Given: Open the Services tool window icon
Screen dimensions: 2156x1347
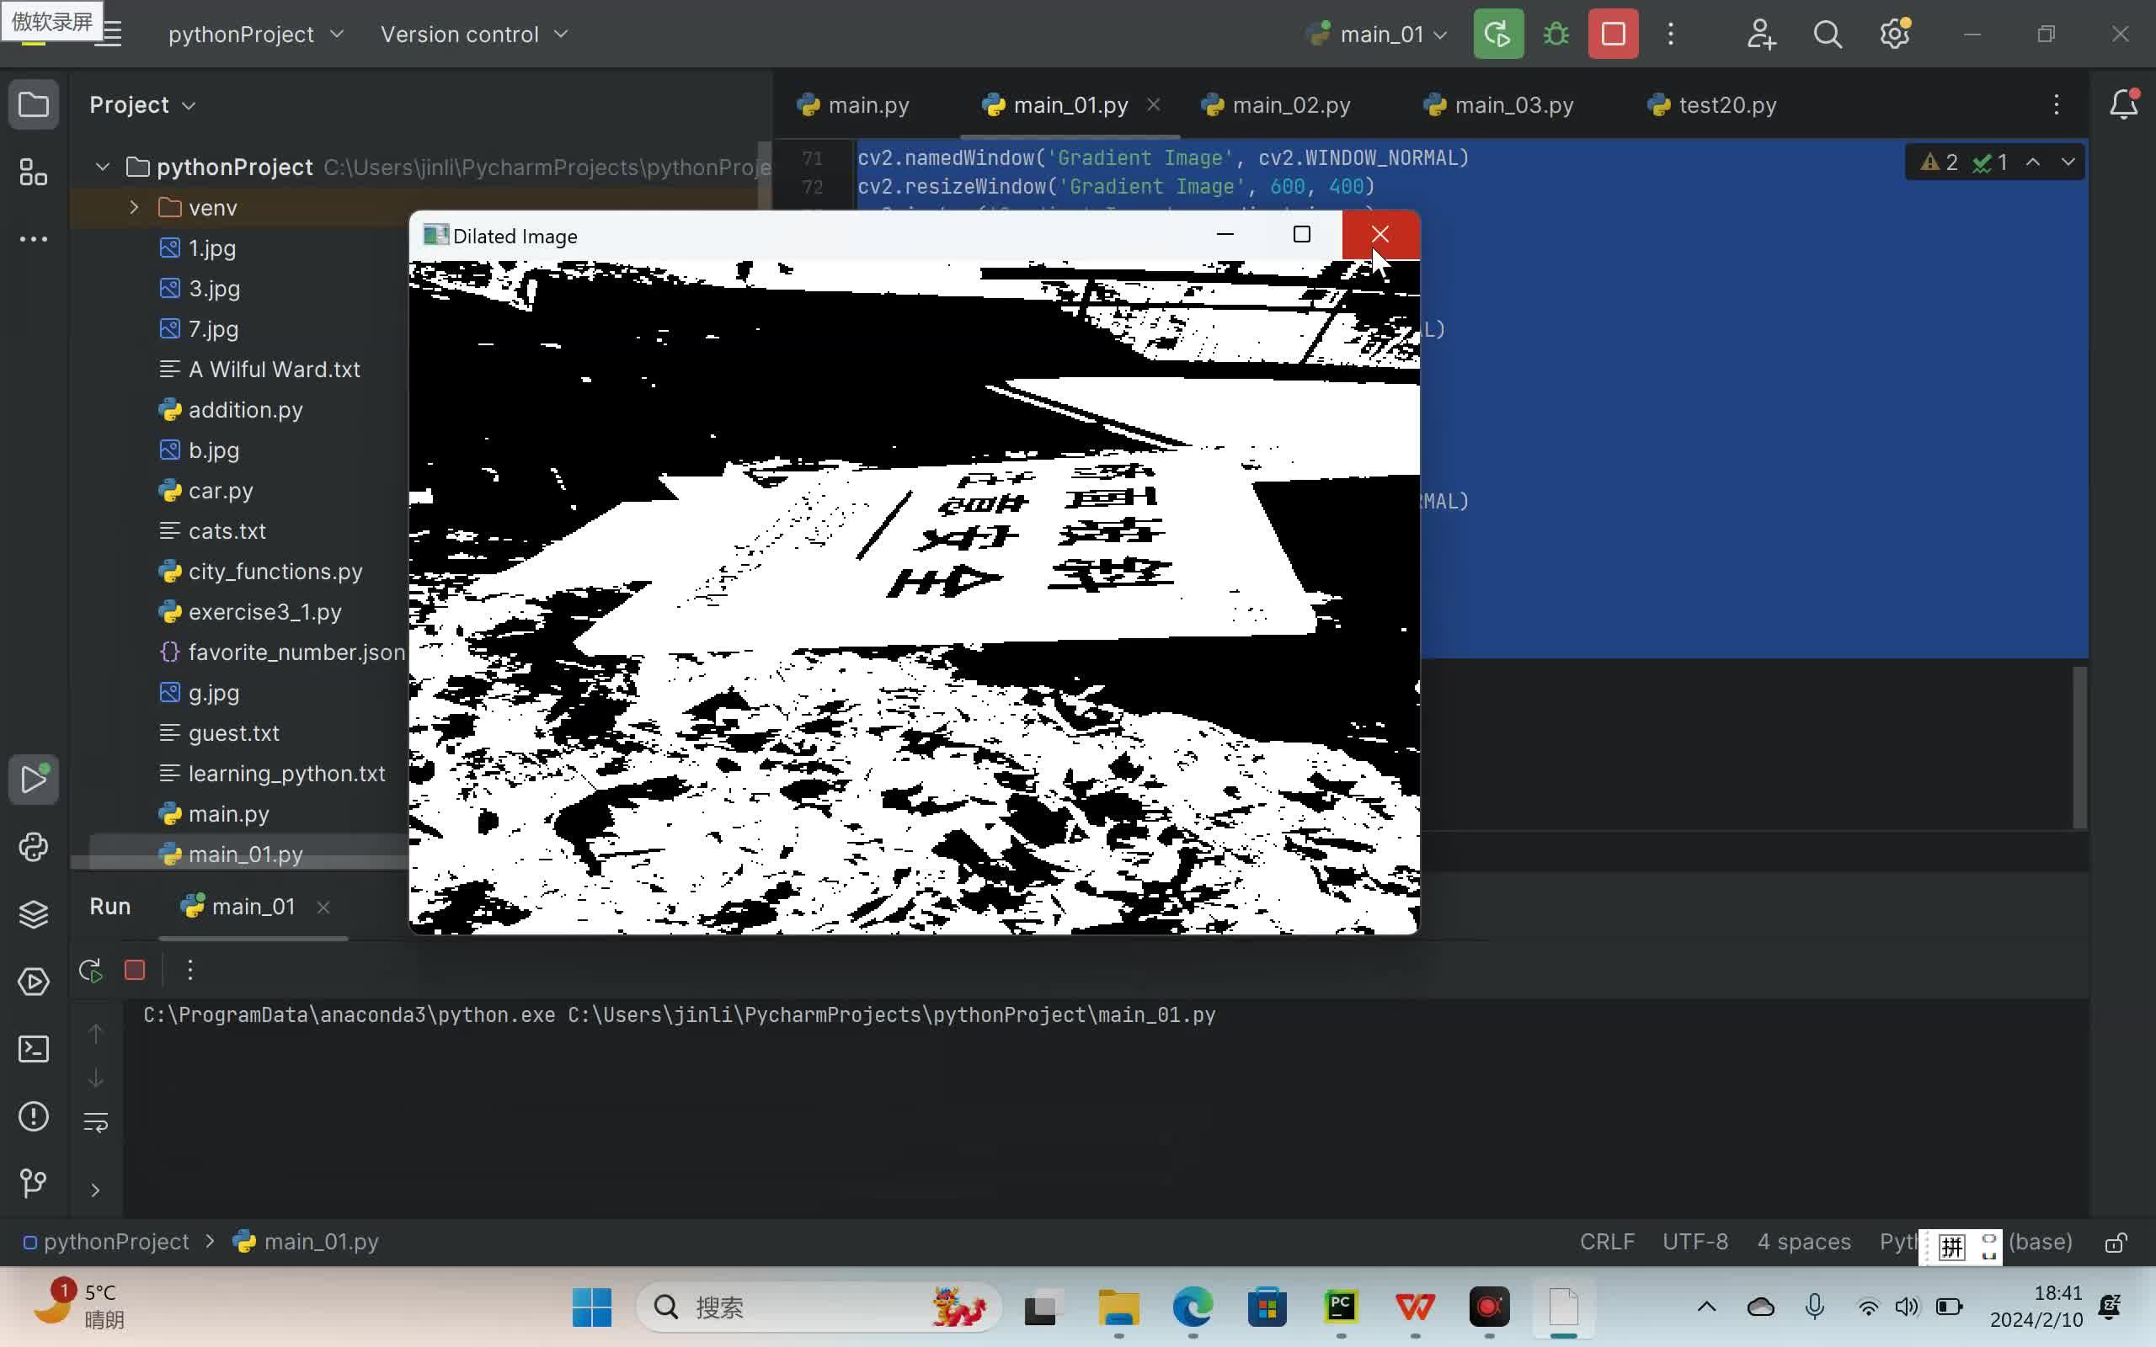Looking at the screenshot, I should pos(34,981).
